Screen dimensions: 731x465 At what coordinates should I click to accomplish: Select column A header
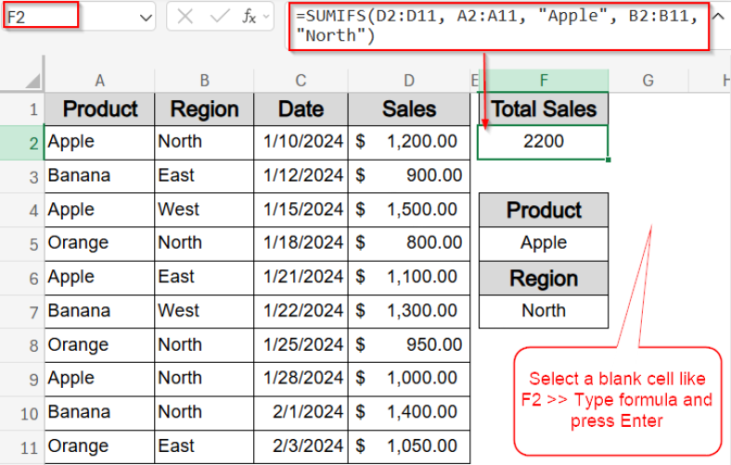click(x=99, y=81)
